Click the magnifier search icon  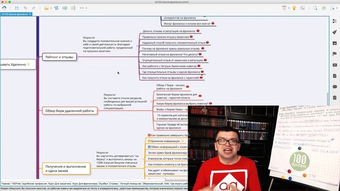coord(315,8)
